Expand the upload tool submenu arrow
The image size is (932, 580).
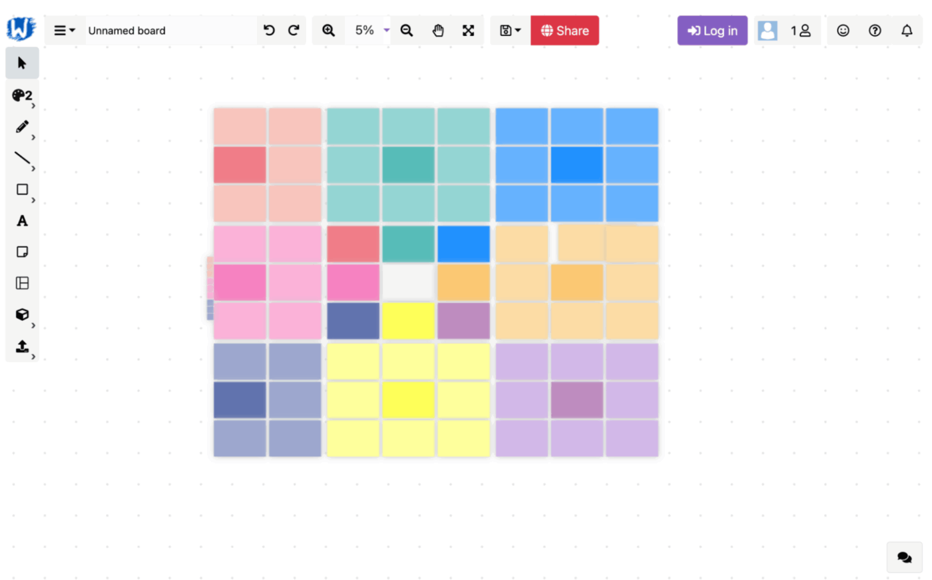click(33, 356)
